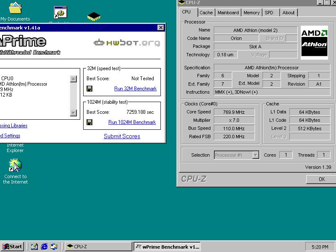Click the Package value Slot A
Screen dimensions: 336x252
[255, 47]
